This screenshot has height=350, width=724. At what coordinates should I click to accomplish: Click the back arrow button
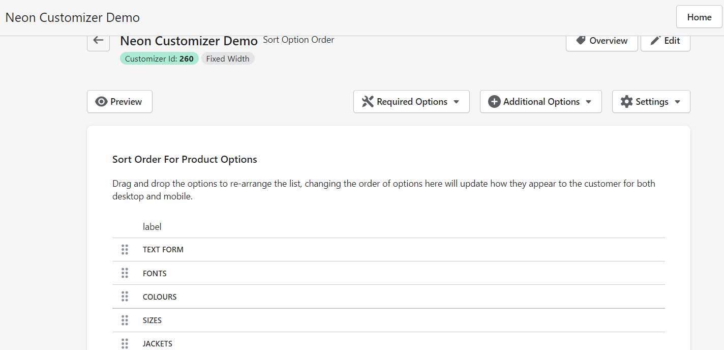[98, 41]
